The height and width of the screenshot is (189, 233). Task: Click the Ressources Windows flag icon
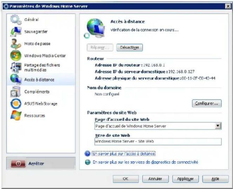coord(16,116)
